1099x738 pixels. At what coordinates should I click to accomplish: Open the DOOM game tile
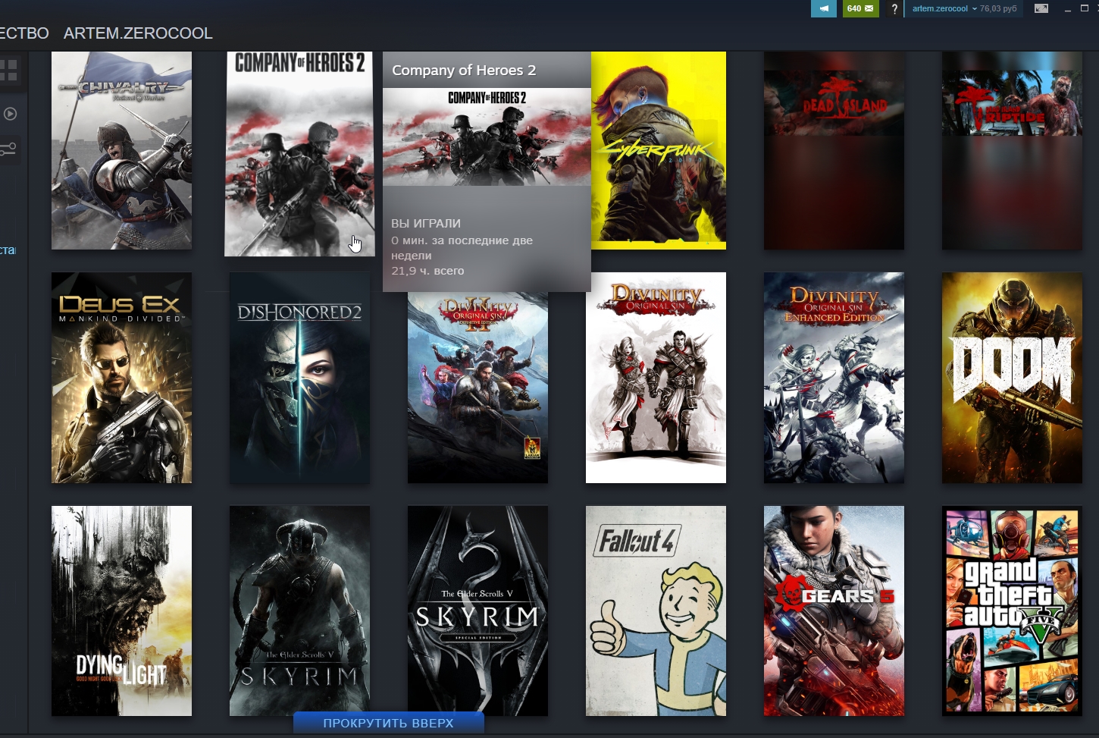pyautogui.click(x=1012, y=378)
